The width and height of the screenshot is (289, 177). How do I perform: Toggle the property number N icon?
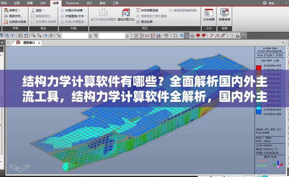tap(223, 35)
